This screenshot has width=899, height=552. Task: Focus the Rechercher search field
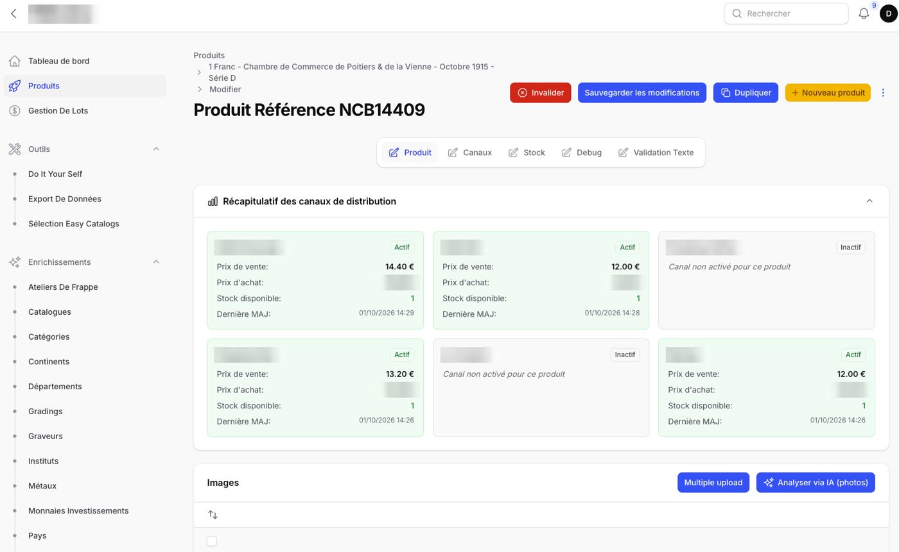tap(786, 13)
